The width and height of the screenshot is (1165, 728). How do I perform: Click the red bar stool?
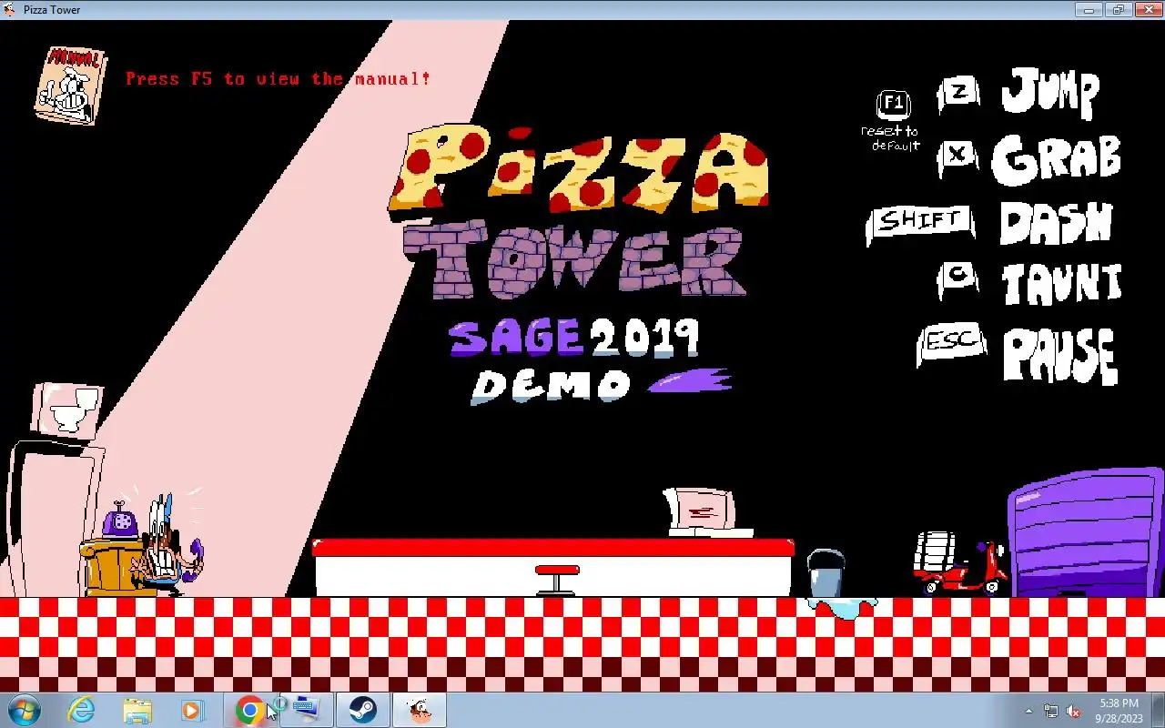(x=556, y=580)
